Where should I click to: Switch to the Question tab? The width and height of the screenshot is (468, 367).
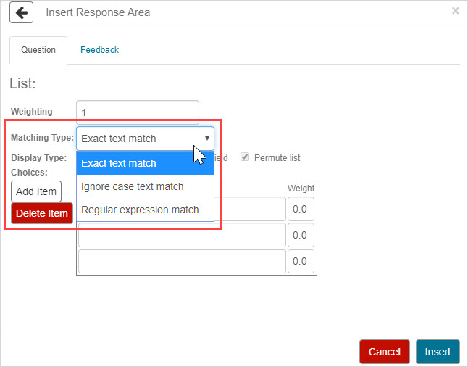[x=38, y=50]
